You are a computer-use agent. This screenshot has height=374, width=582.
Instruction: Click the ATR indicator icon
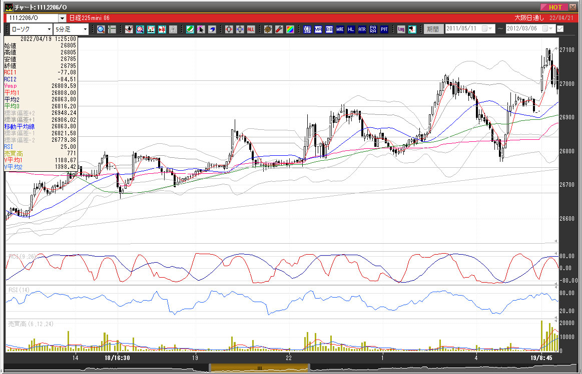(x=362, y=29)
